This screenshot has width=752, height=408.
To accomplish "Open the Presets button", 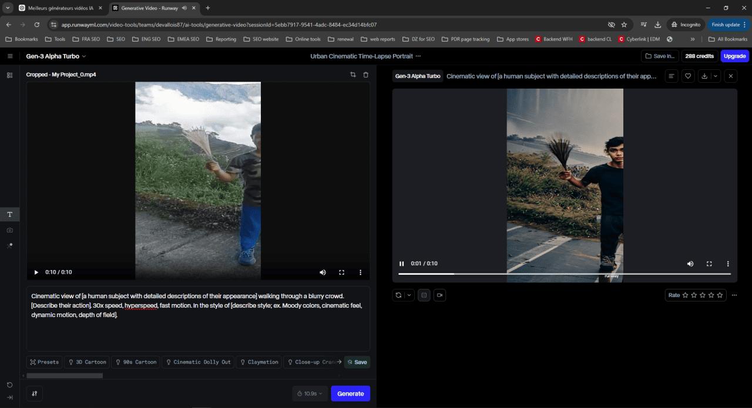I will click(45, 362).
